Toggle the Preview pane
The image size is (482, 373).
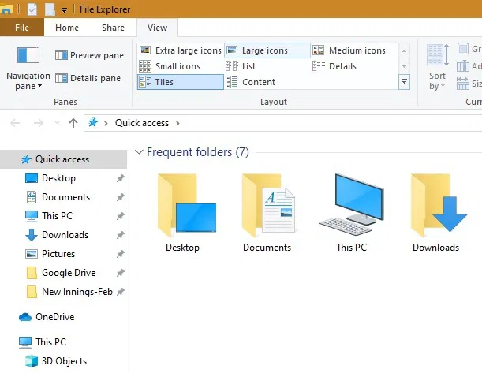coord(88,55)
